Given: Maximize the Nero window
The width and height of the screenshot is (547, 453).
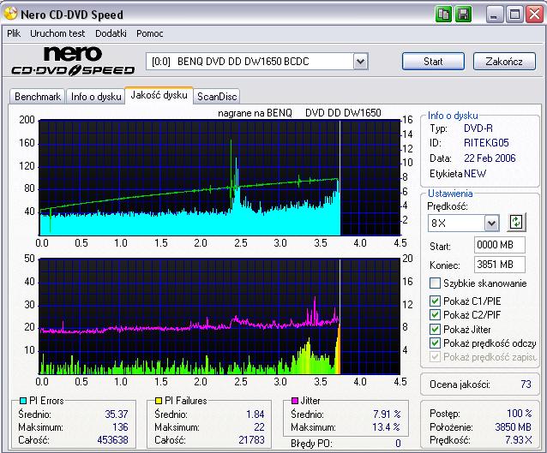Looking at the screenshot, I should (x=514, y=15).
